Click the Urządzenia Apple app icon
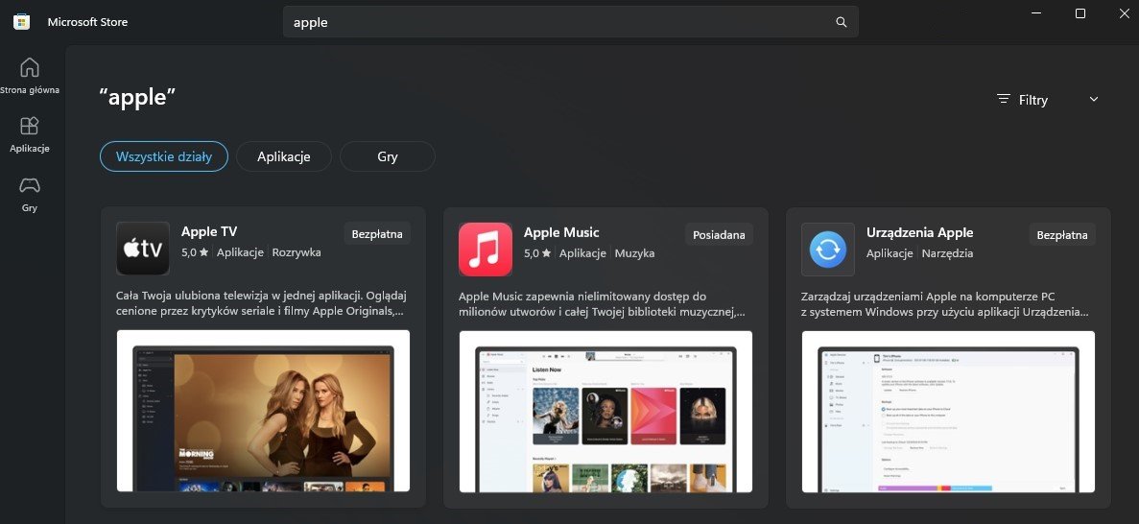The image size is (1139, 524). (x=828, y=250)
